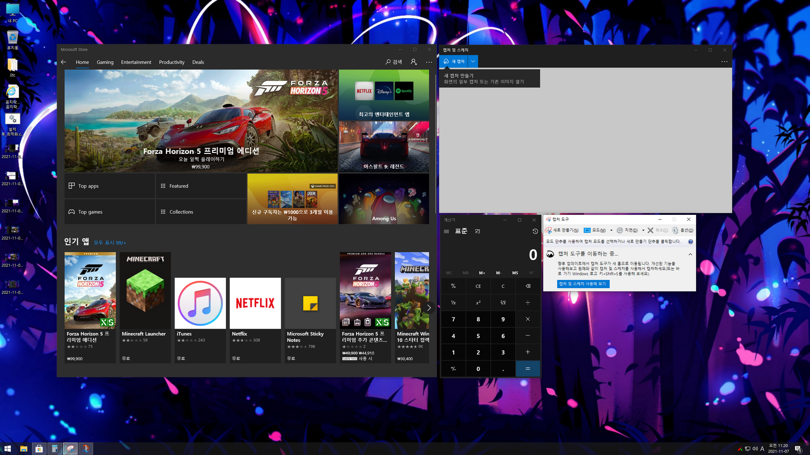
Task: Click 모드(M) button in Snipping Tool
Action: (595, 230)
